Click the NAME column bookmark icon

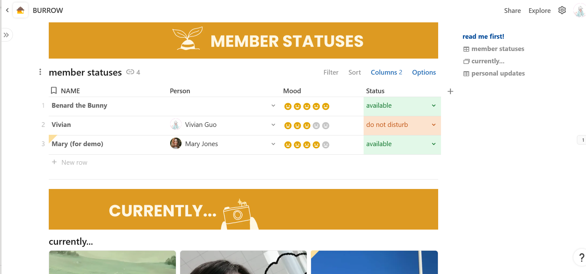(x=54, y=91)
